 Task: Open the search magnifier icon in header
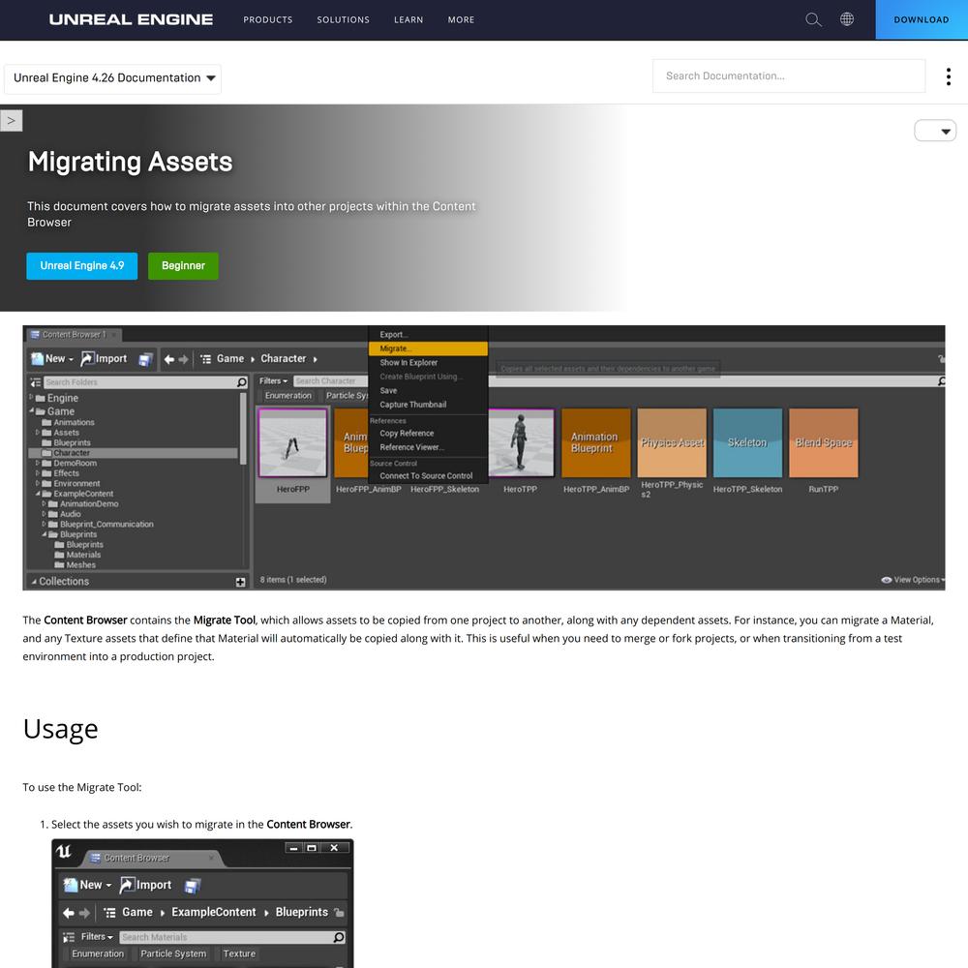[813, 19]
